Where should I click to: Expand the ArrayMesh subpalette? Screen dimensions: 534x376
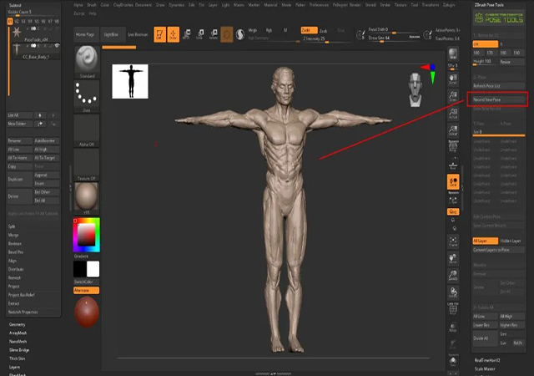pos(19,333)
